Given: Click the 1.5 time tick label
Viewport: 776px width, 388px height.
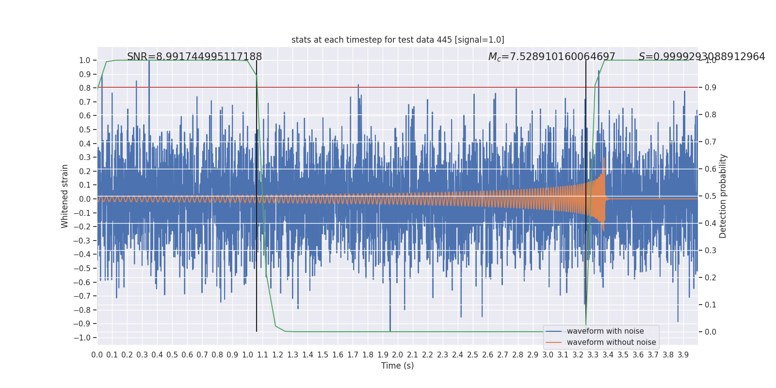Looking at the screenshot, I should click(323, 355).
